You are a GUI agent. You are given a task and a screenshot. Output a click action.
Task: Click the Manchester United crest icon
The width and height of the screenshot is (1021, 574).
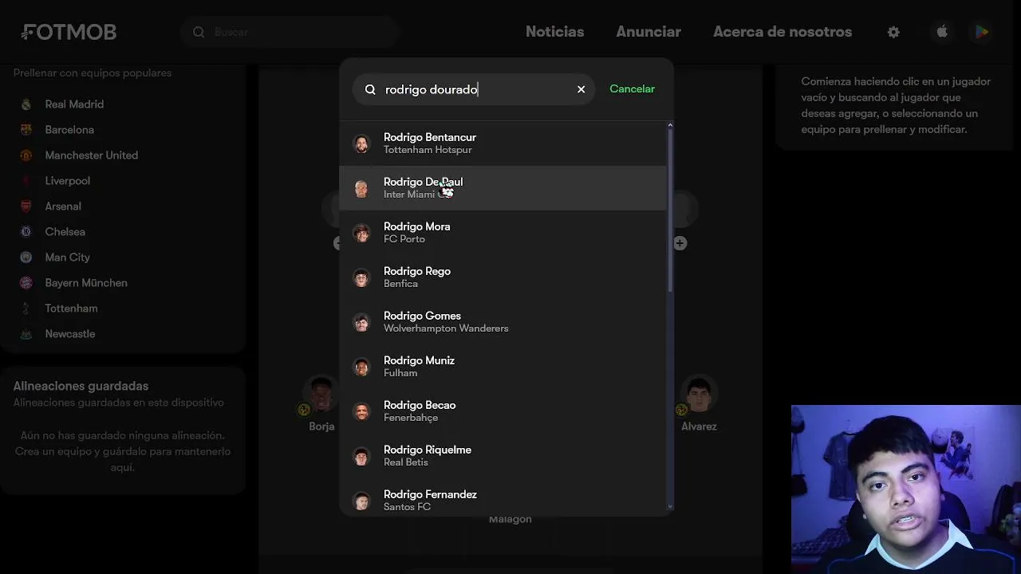[26, 155]
